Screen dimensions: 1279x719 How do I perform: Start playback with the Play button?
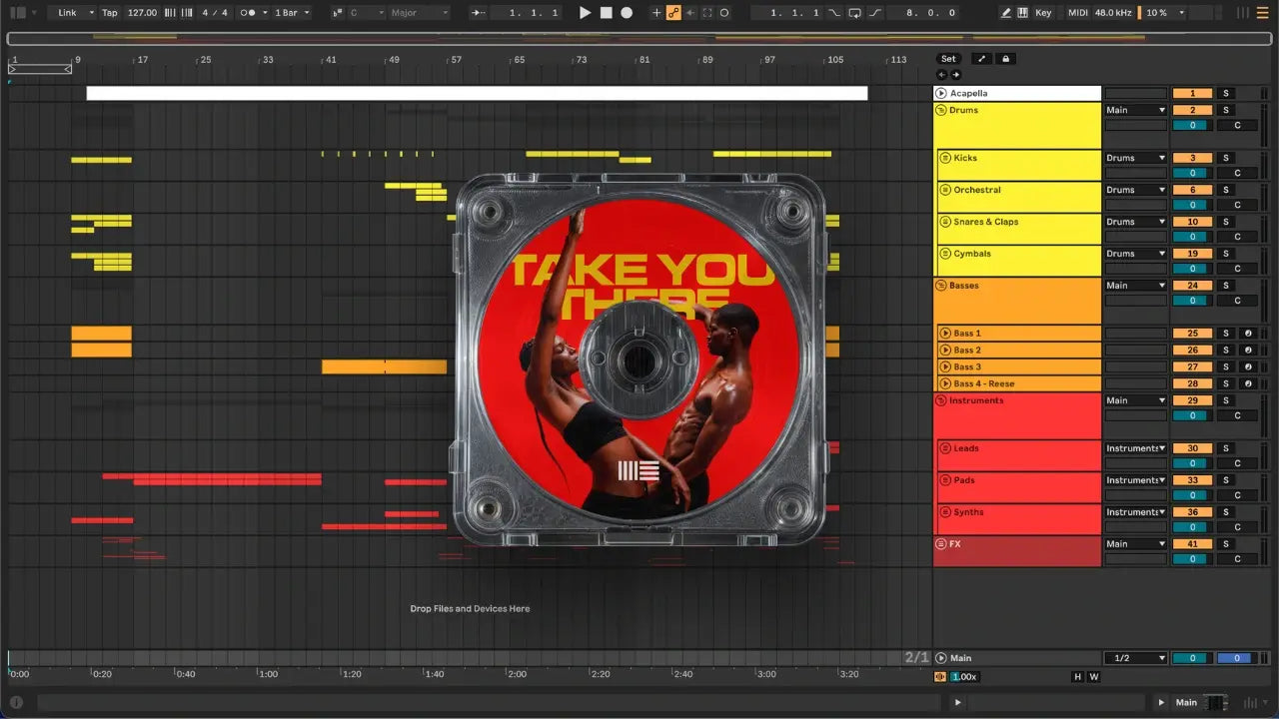tap(586, 13)
